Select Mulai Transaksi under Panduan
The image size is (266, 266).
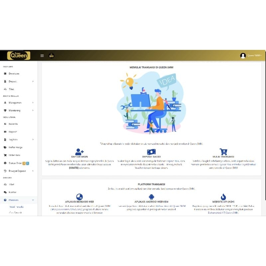click(x=16, y=207)
